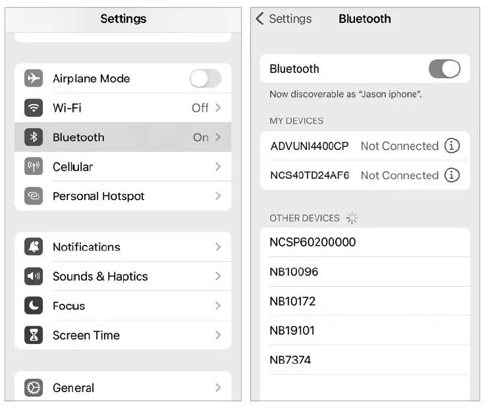Tap the Cellular antenna icon
Screen dimensions: 492x413
pos(34,167)
